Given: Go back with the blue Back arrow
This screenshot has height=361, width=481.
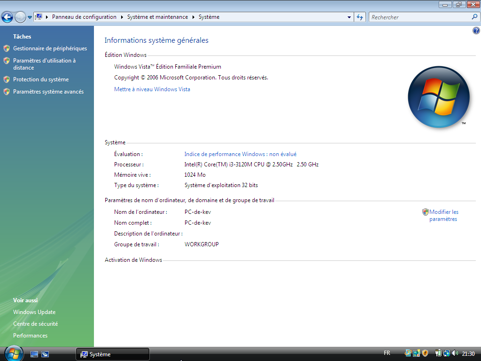Looking at the screenshot, I should point(8,17).
